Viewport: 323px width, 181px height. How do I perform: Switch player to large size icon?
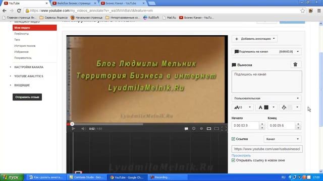tap(217, 129)
